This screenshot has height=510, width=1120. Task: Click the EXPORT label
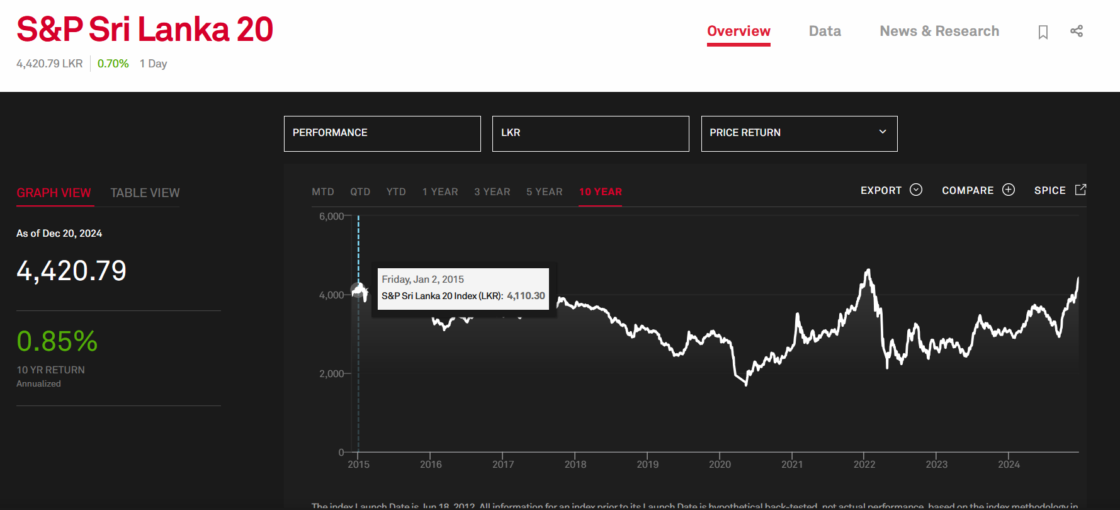click(881, 190)
